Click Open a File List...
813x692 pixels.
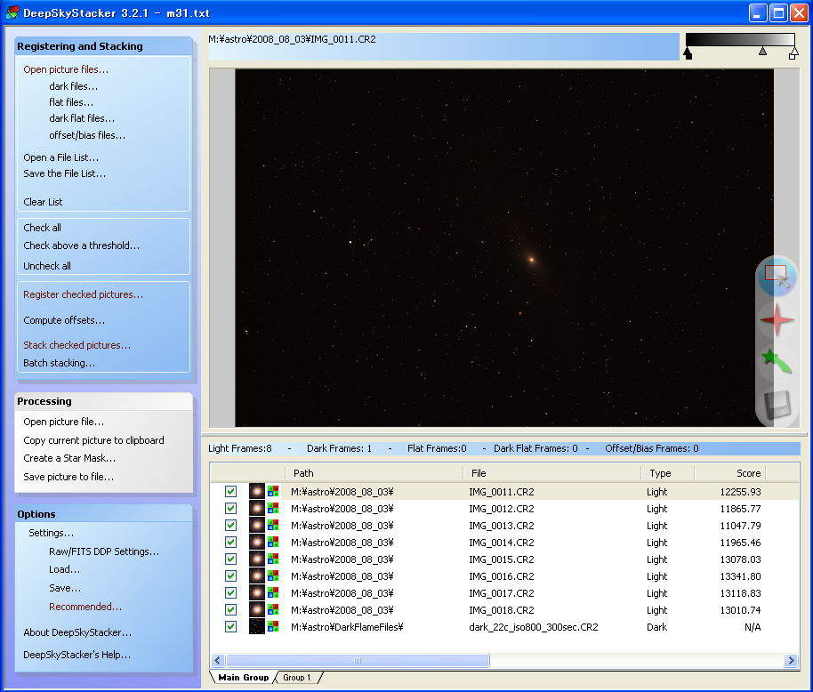click(x=60, y=157)
